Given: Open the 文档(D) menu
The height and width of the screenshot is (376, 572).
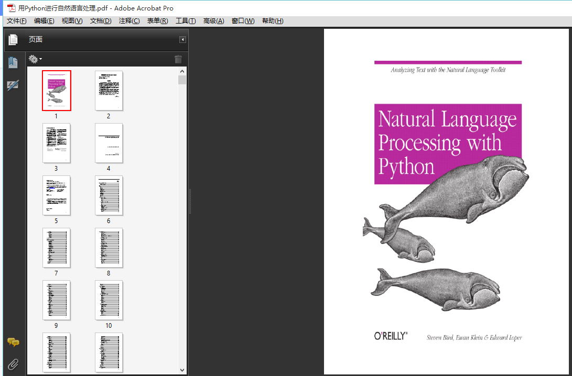Looking at the screenshot, I should tap(101, 21).
